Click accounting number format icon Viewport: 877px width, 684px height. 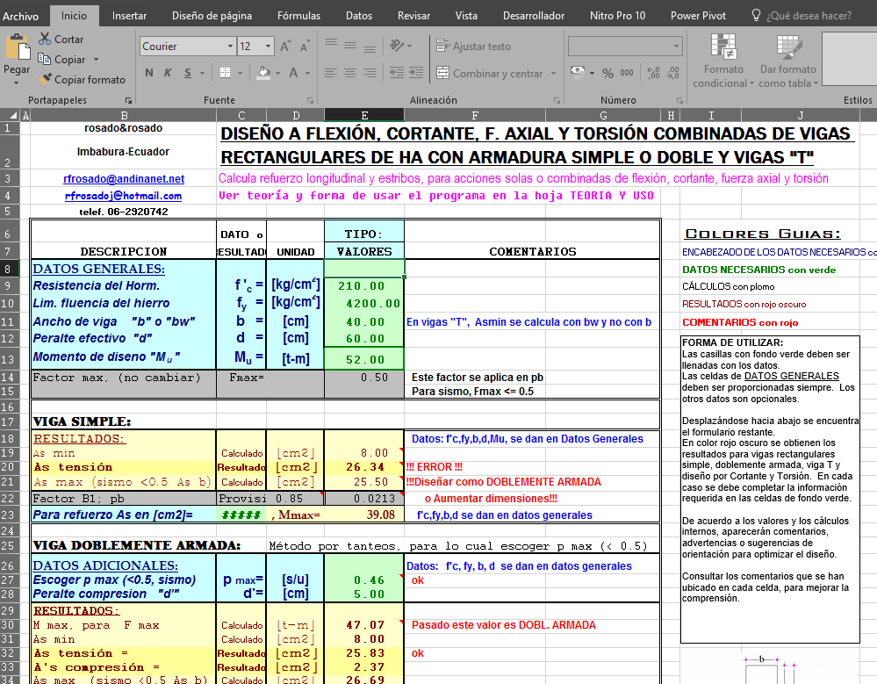(578, 72)
